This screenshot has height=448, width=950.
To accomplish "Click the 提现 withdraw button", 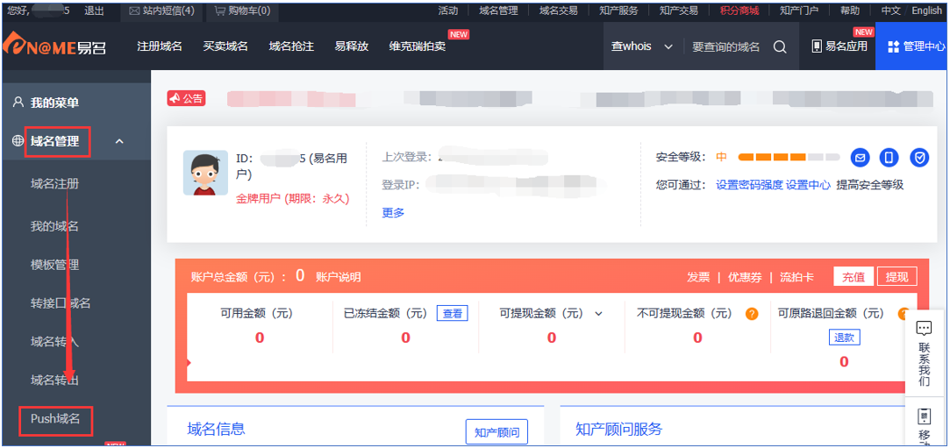I will tap(896, 277).
